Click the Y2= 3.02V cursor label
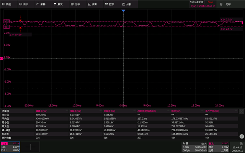 [x=227, y=20]
